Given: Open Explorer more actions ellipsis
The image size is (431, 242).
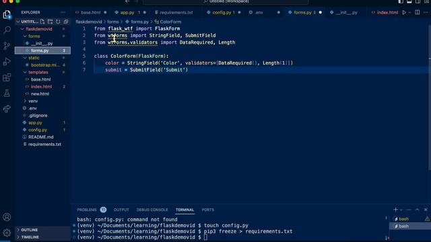Looking at the screenshot, I should (x=63, y=12).
